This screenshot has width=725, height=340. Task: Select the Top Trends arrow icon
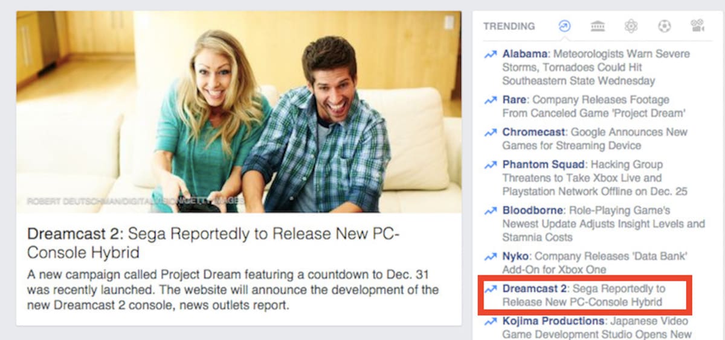[x=564, y=26]
